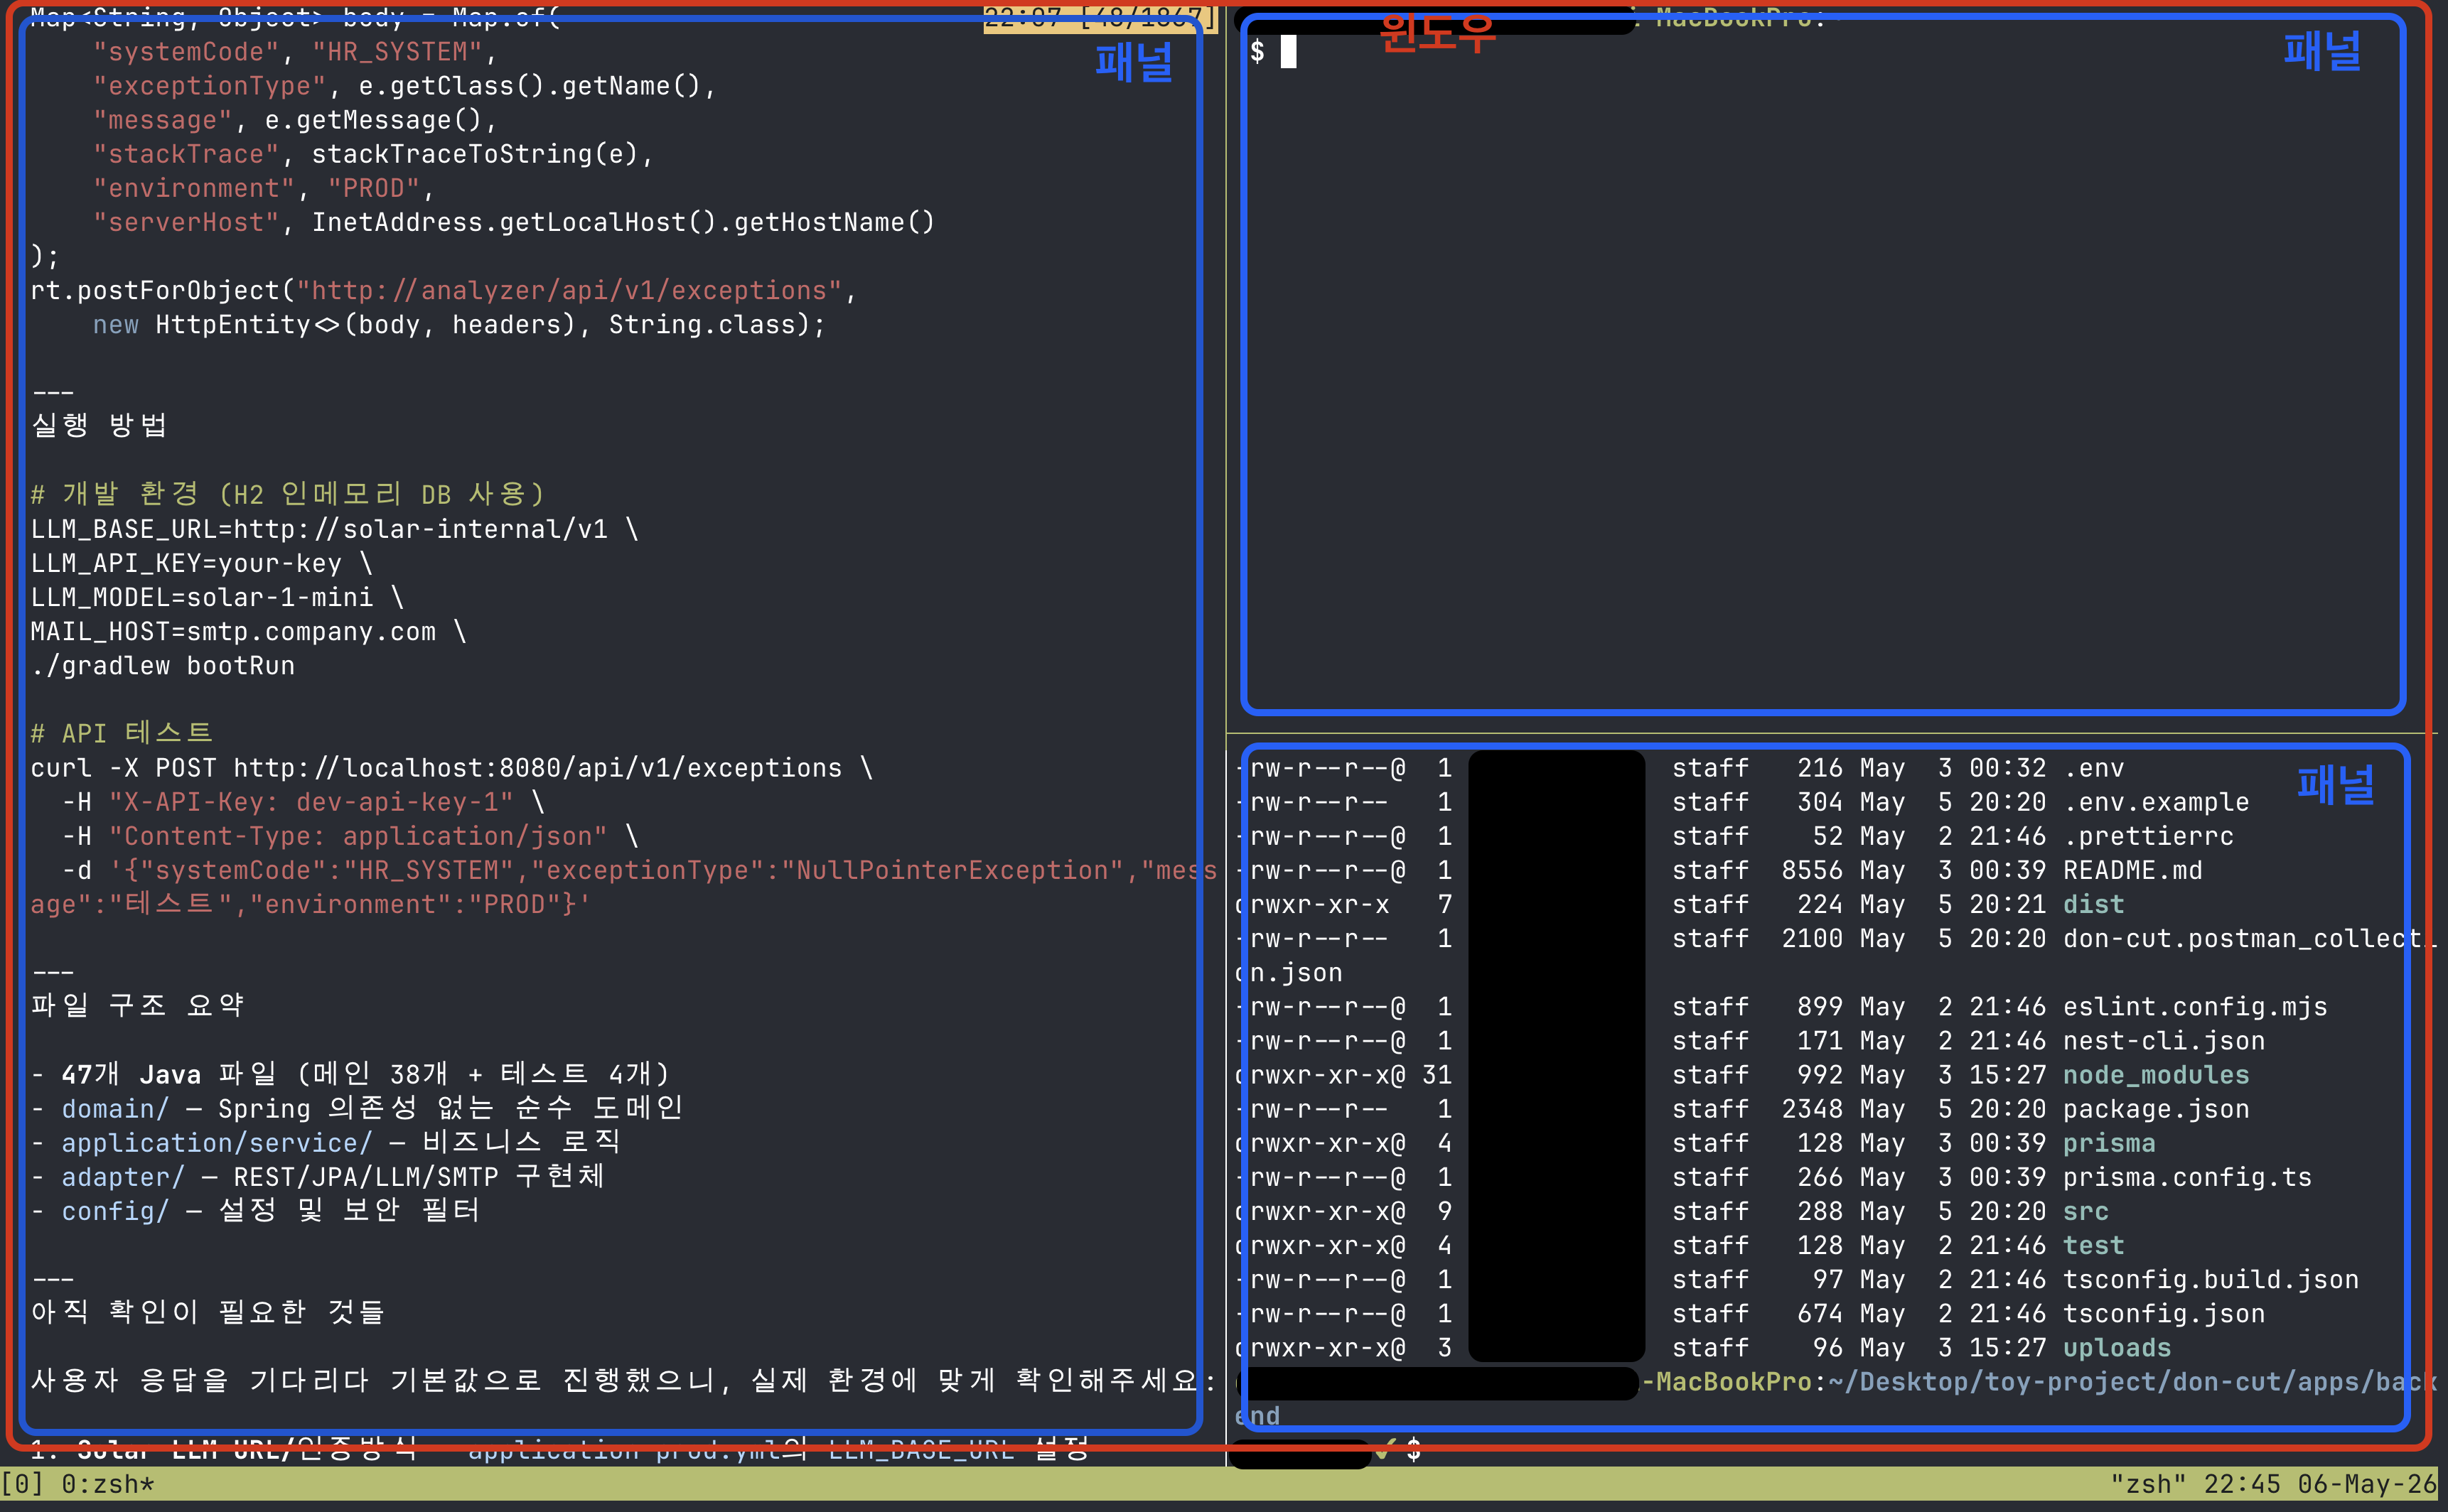Click the LLM_MODEL=solar-1-mini line
Image resolution: width=2448 pixels, height=1512 pixels.
click(x=217, y=597)
